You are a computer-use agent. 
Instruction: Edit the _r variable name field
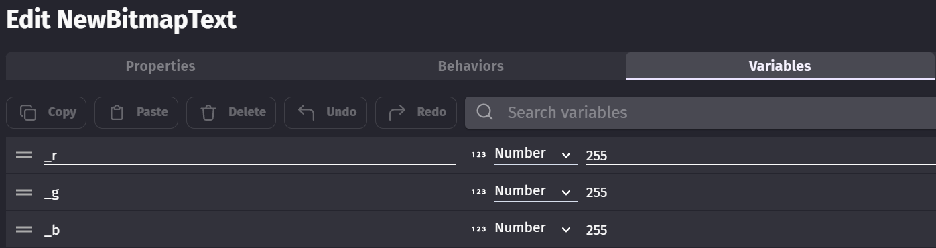(x=250, y=155)
